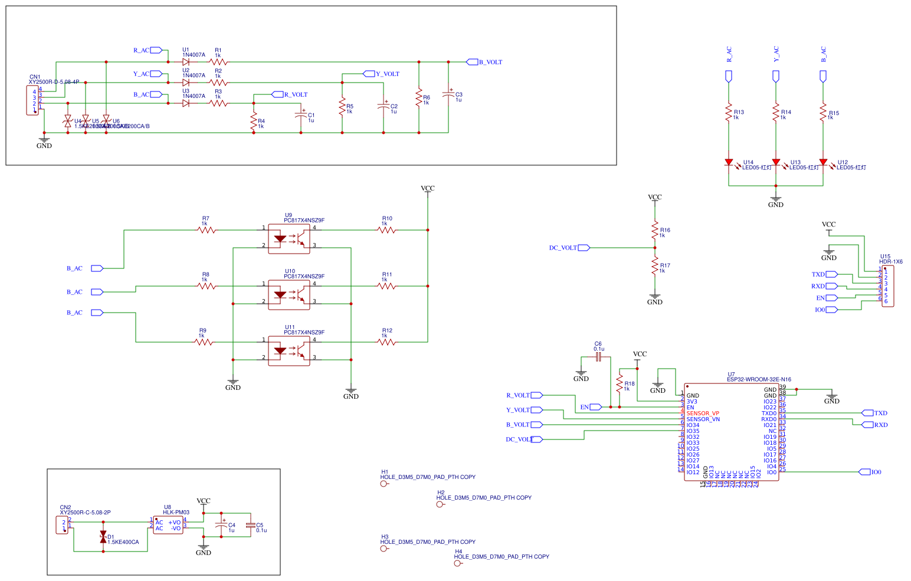911x581 pixels.
Task: Pick the C6 0.1u capacitor symbol
Action: pos(599,357)
